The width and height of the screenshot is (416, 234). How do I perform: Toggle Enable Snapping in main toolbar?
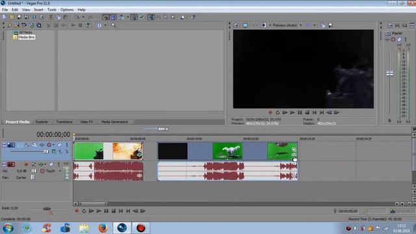tap(105, 18)
